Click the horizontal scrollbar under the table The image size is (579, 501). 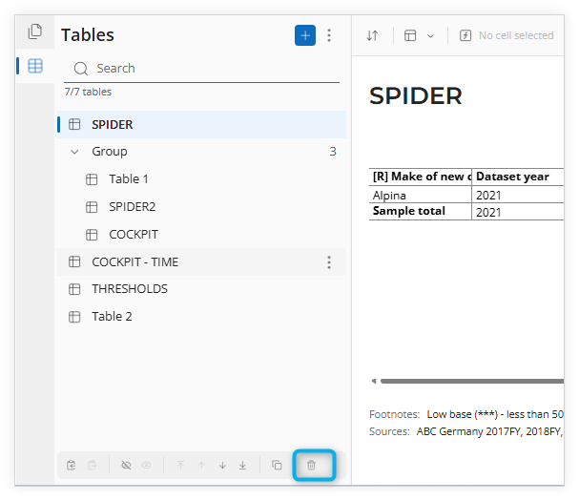tap(471, 381)
